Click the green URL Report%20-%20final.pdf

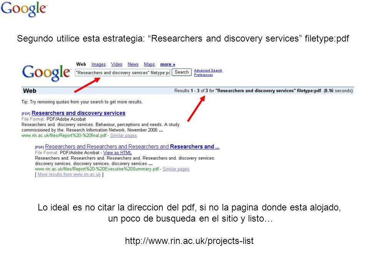click(x=64, y=135)
